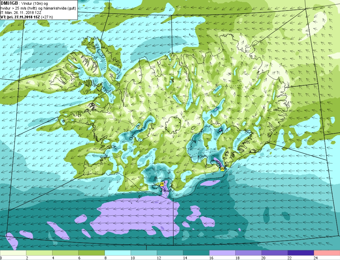Select the dark indigo 22–24 m/s legend swatch
The height and width of the screenshot is (260, 340).
(301, 253)
